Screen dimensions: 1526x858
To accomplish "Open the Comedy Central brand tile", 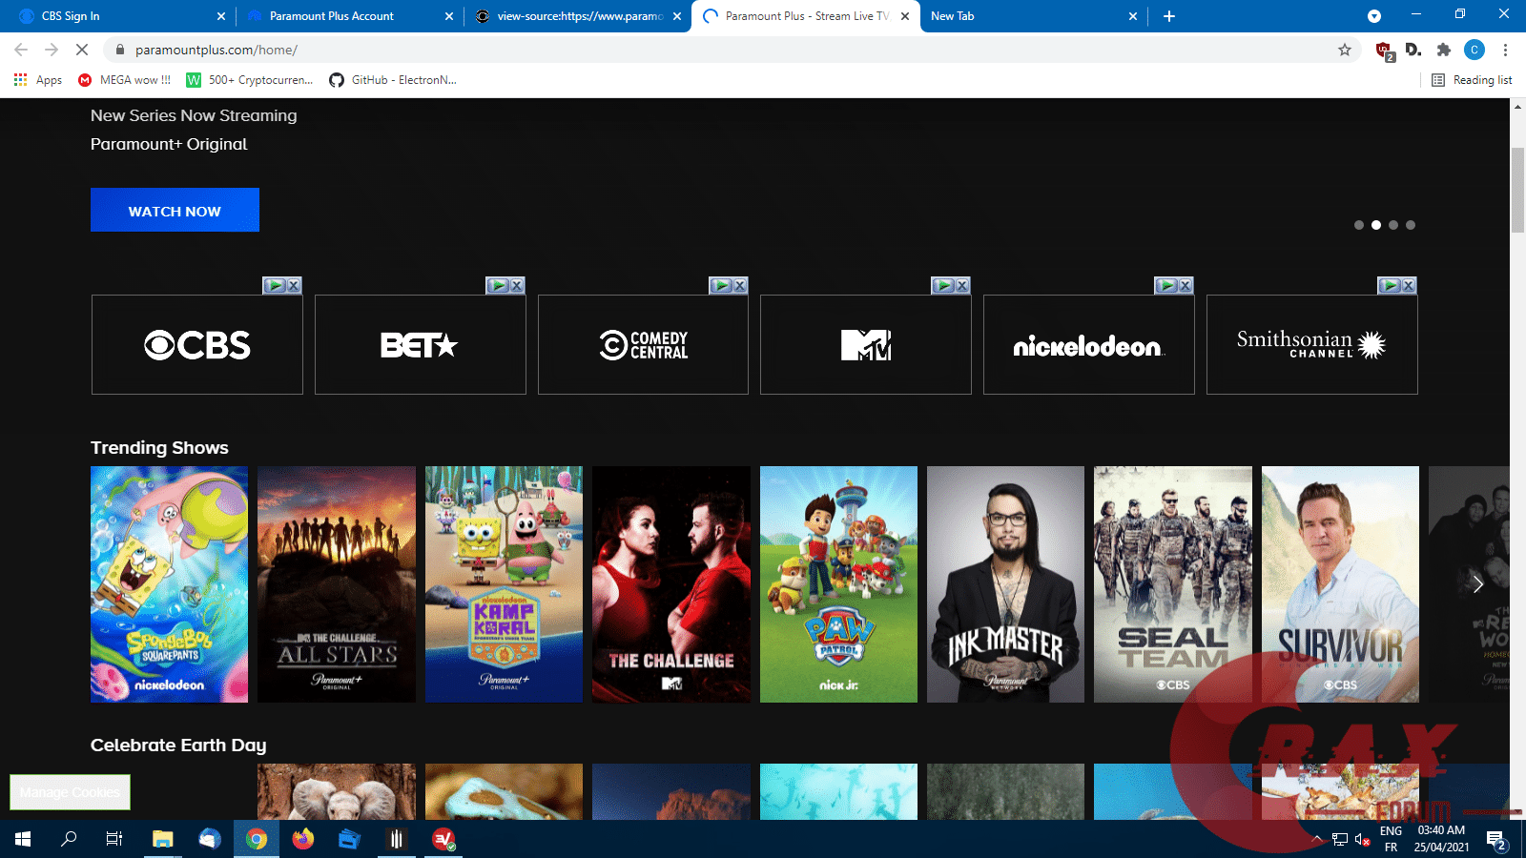I will [x=644, y=344].
